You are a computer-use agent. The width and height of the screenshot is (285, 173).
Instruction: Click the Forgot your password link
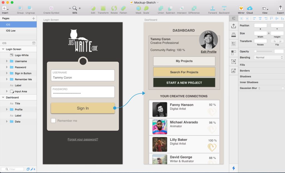click(83, 139)
